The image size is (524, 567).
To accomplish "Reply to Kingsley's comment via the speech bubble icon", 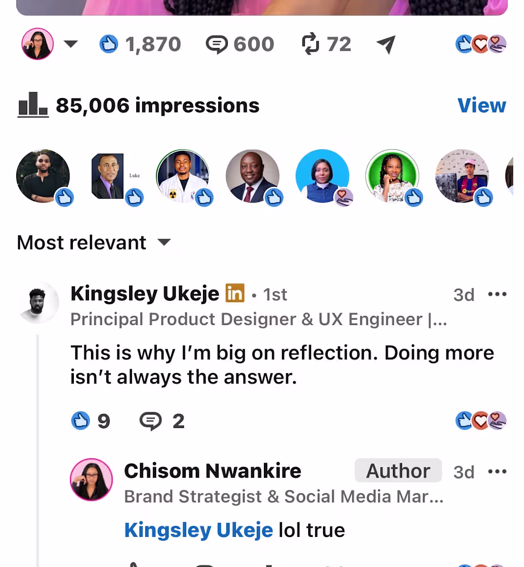I will pos(151,421).
